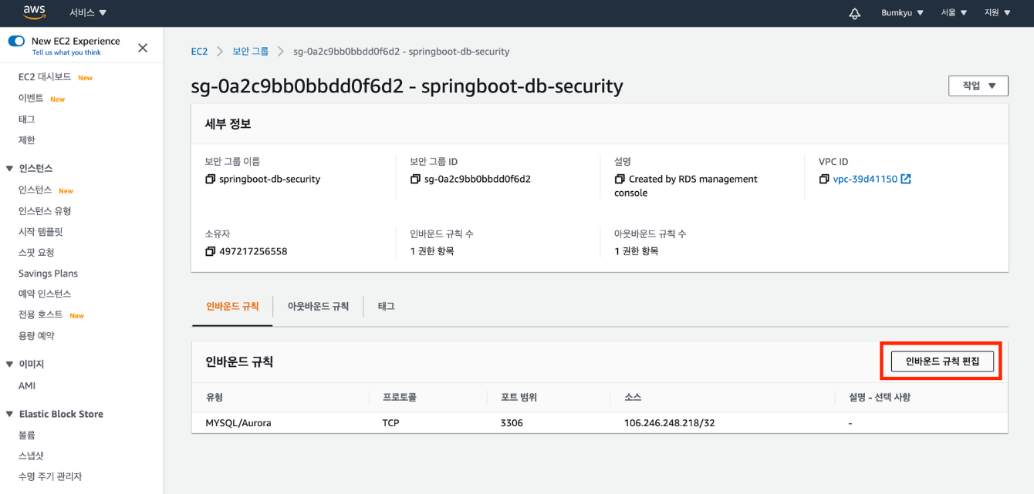Open 인스턴스 유형 in sidebar

pos(45,211)
